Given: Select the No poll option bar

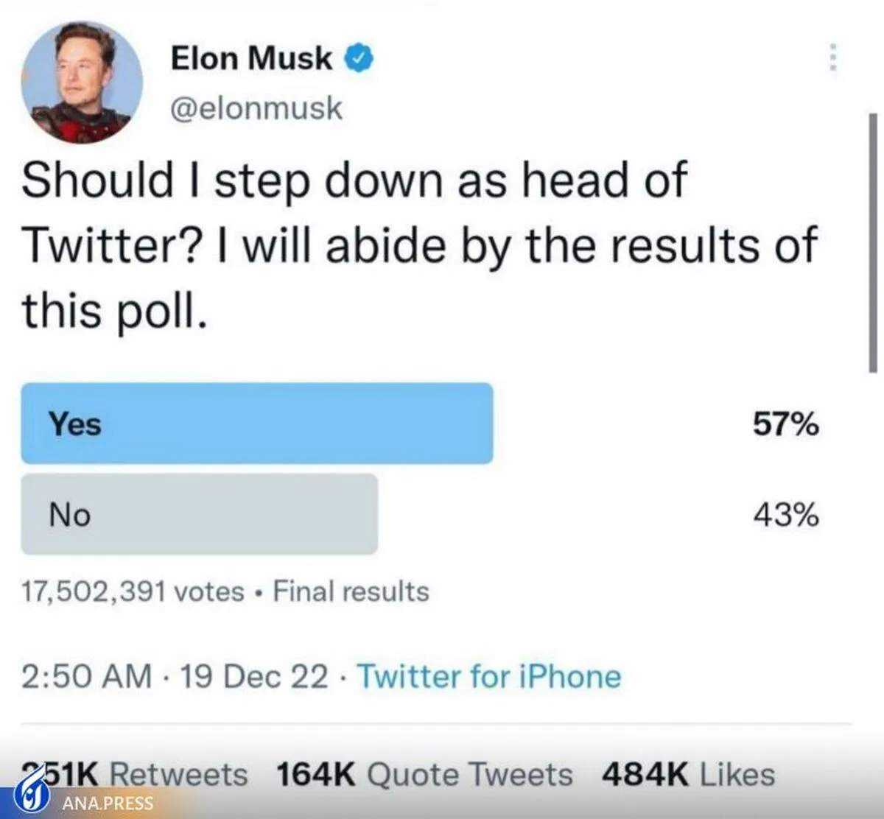Looking at the screenshot, I should pos(199,514).
